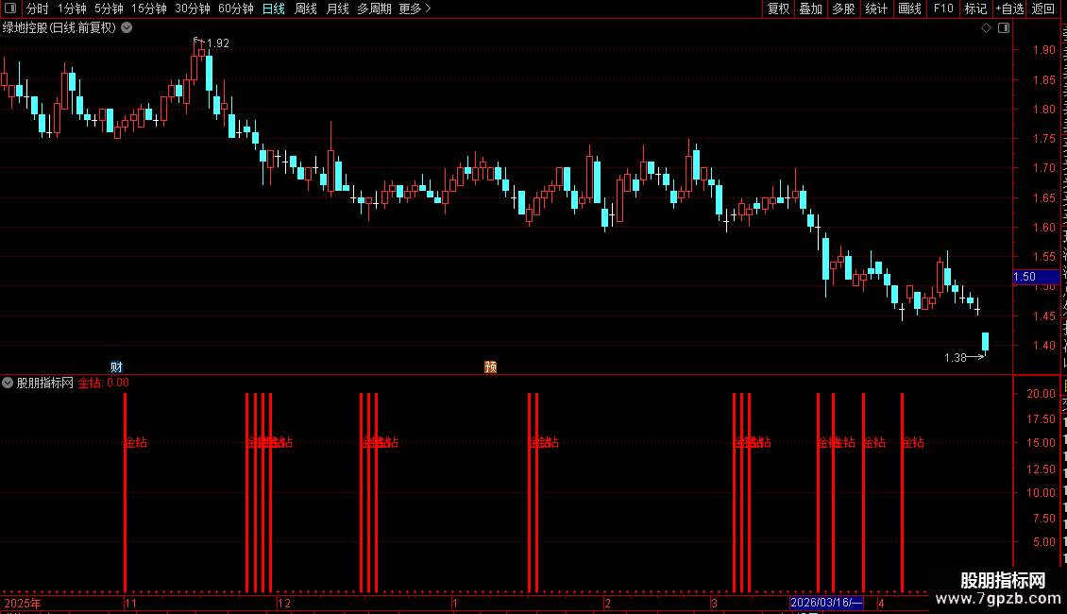The image size is (1067, 614).
Task: Switch to the 日线 daily chart
Action: coord(274,9)
